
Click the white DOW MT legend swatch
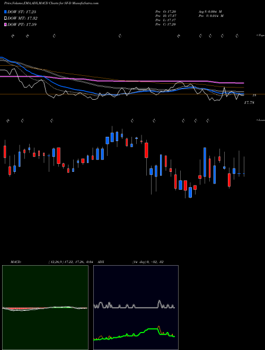coord(5,19)
